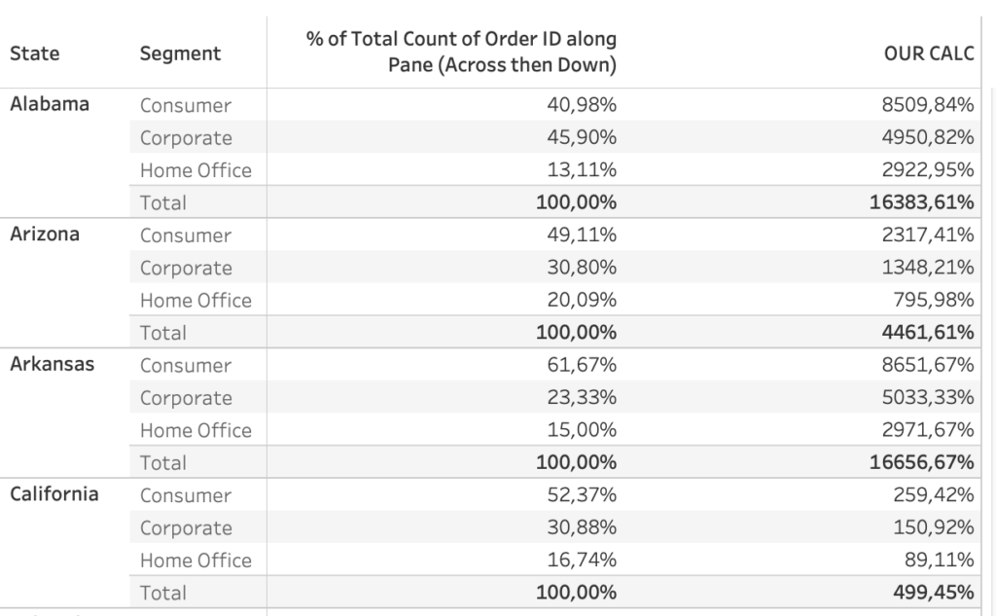Click the 259,42% value
The image size is (996, 616).
(x=933, y=495)
